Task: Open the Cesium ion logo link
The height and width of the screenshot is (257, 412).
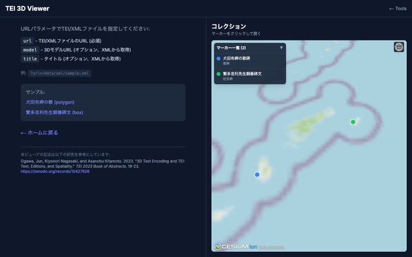Action: (236, 247)
